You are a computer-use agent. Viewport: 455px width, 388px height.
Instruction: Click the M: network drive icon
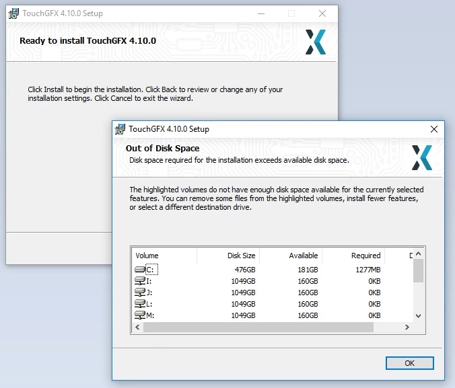point(140,315)
